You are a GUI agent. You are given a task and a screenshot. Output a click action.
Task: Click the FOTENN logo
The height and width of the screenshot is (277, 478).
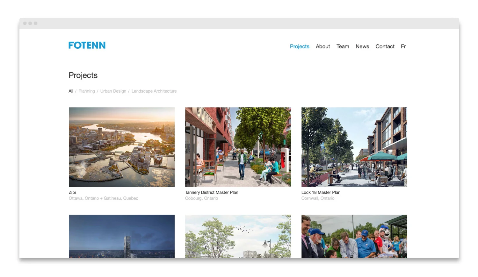[87, 46]
